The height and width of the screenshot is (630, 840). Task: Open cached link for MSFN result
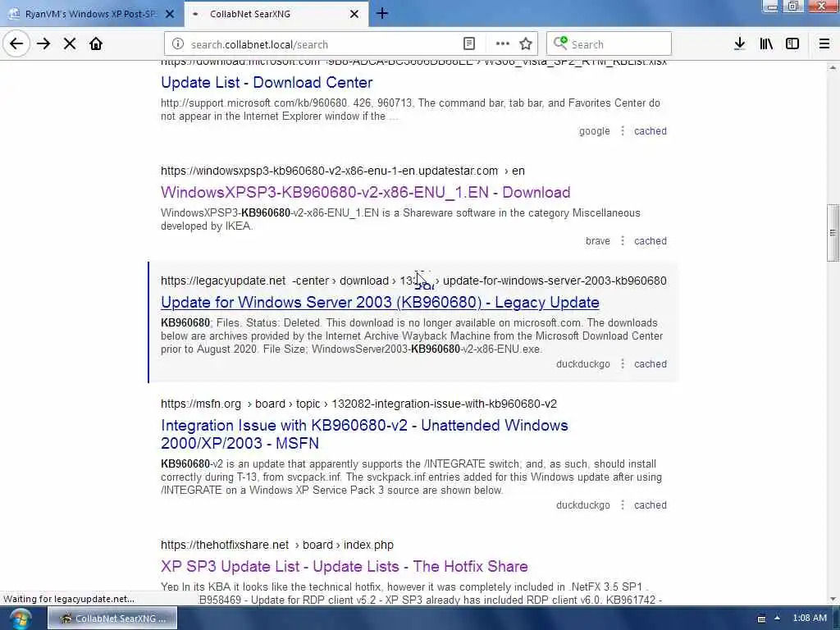[651, 505]
